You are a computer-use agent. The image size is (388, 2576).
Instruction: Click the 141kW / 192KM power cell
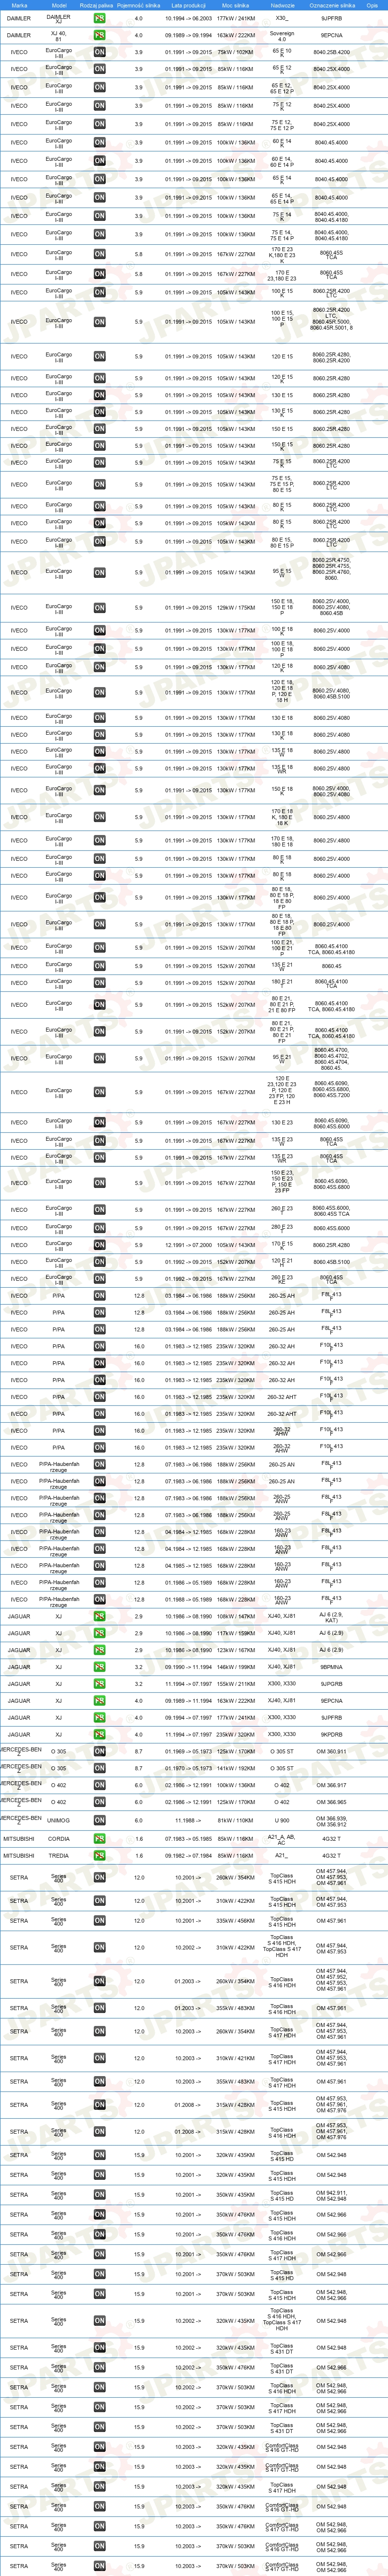pyautogui.click(x=235, y=1768)
